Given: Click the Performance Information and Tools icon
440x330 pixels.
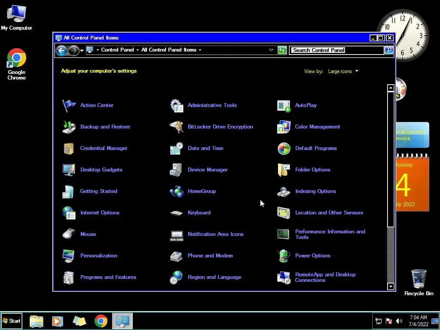Looking at the screenshot, I should coord(284,234).
